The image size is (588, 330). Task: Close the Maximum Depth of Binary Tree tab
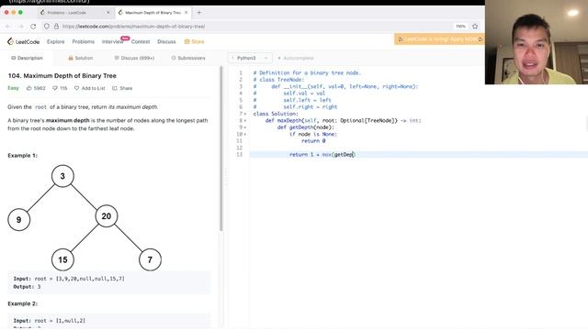point(186,12)
